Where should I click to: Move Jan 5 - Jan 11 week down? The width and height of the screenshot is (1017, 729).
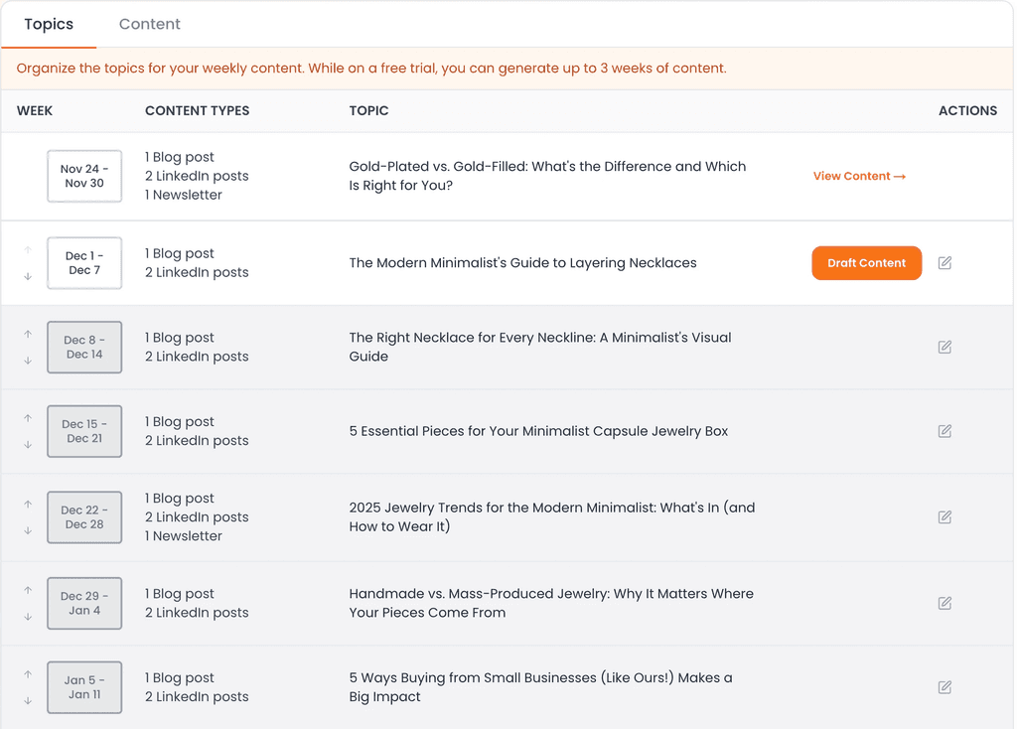click(x=28, y=701)
